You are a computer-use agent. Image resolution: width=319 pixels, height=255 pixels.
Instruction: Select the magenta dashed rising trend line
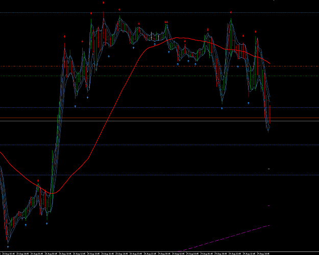tap(224, 239)
